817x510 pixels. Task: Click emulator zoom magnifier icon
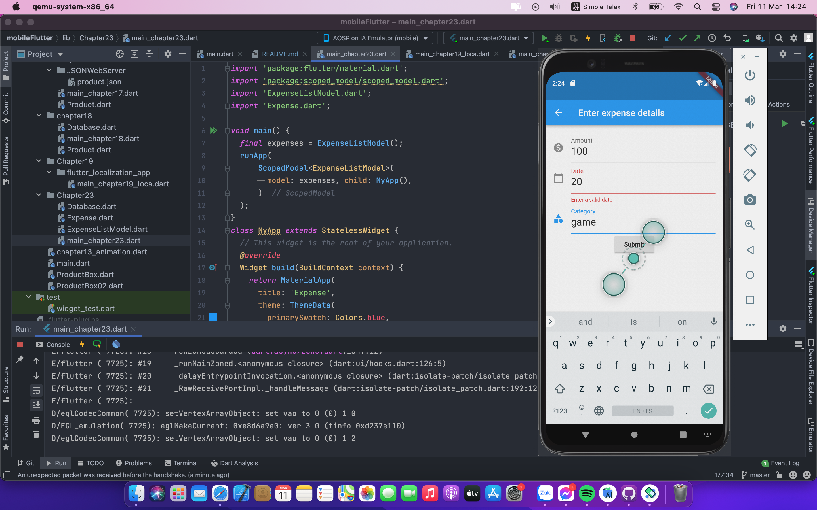[x=750, y=225]
